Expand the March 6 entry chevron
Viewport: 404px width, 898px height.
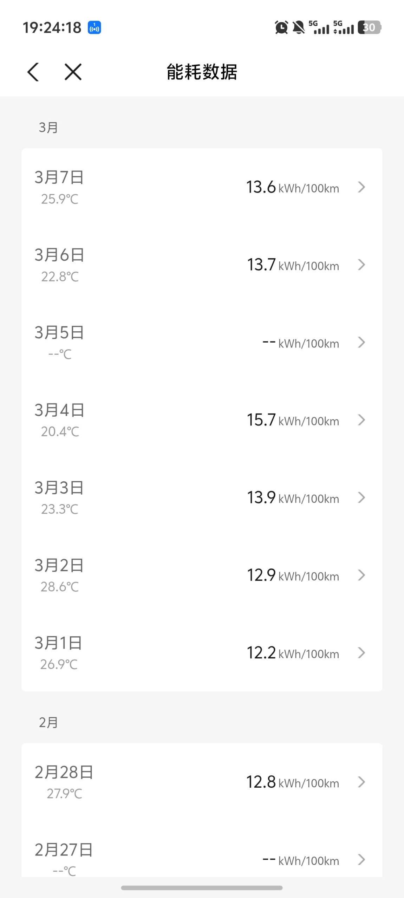click(361, 265)
